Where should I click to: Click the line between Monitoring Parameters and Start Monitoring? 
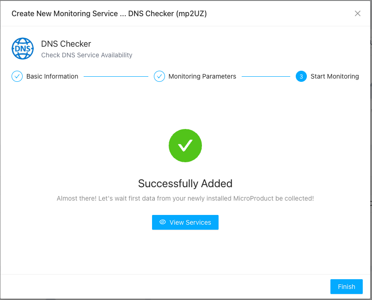[x=266, y=76]
